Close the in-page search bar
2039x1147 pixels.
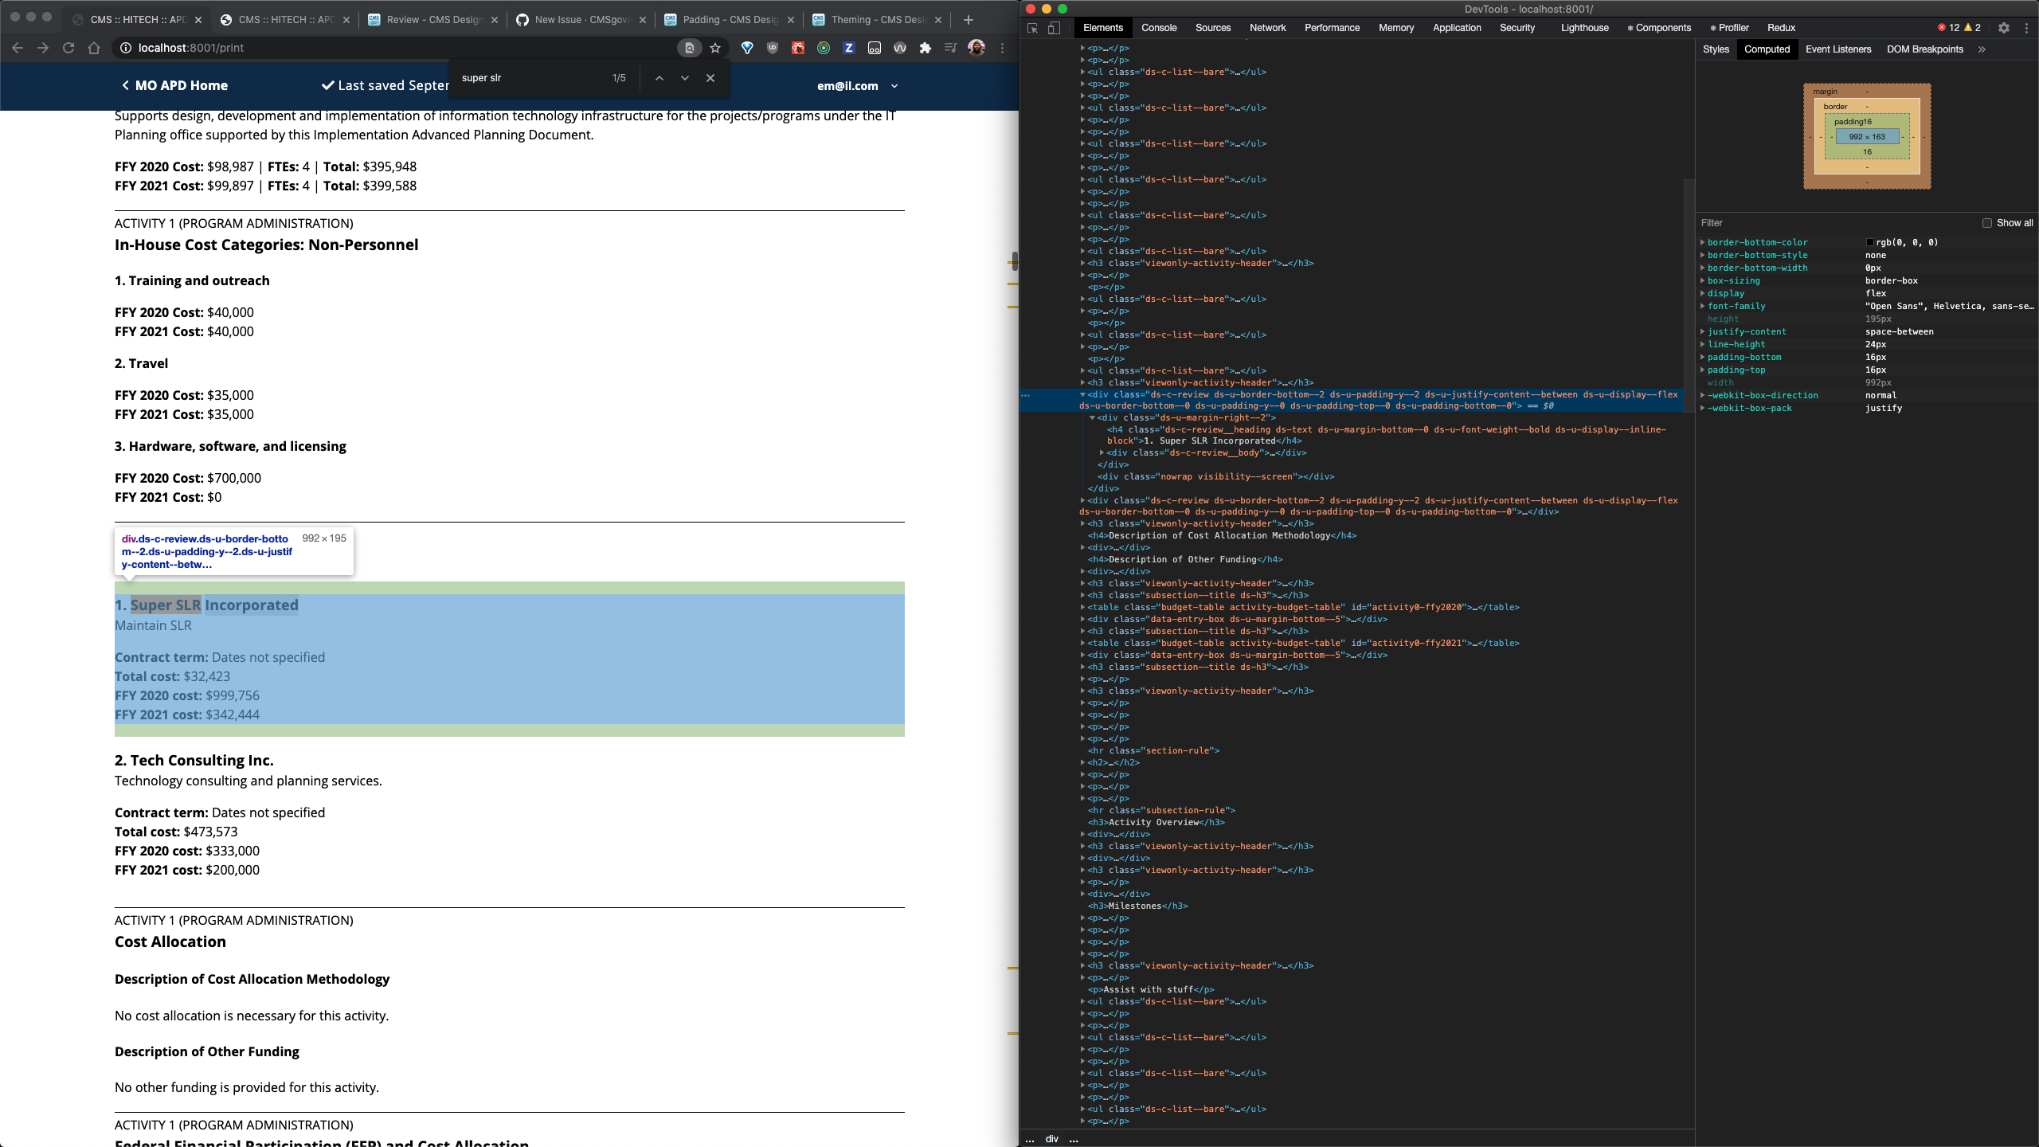click(x=709, y=78)
